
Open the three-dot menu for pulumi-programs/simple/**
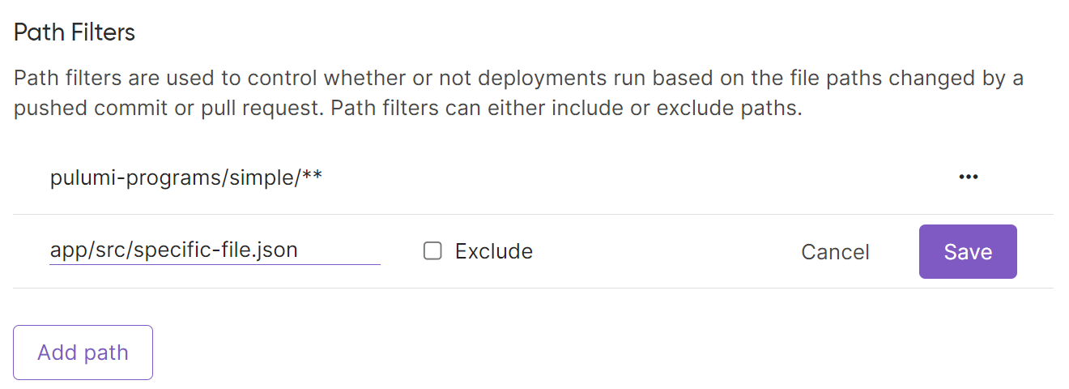click(x=968, y=177)
